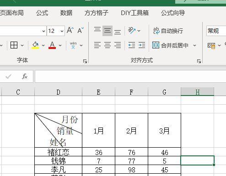Click the top align icon
This screenshot has height=176, width=226.
click(x=97, y=29)
